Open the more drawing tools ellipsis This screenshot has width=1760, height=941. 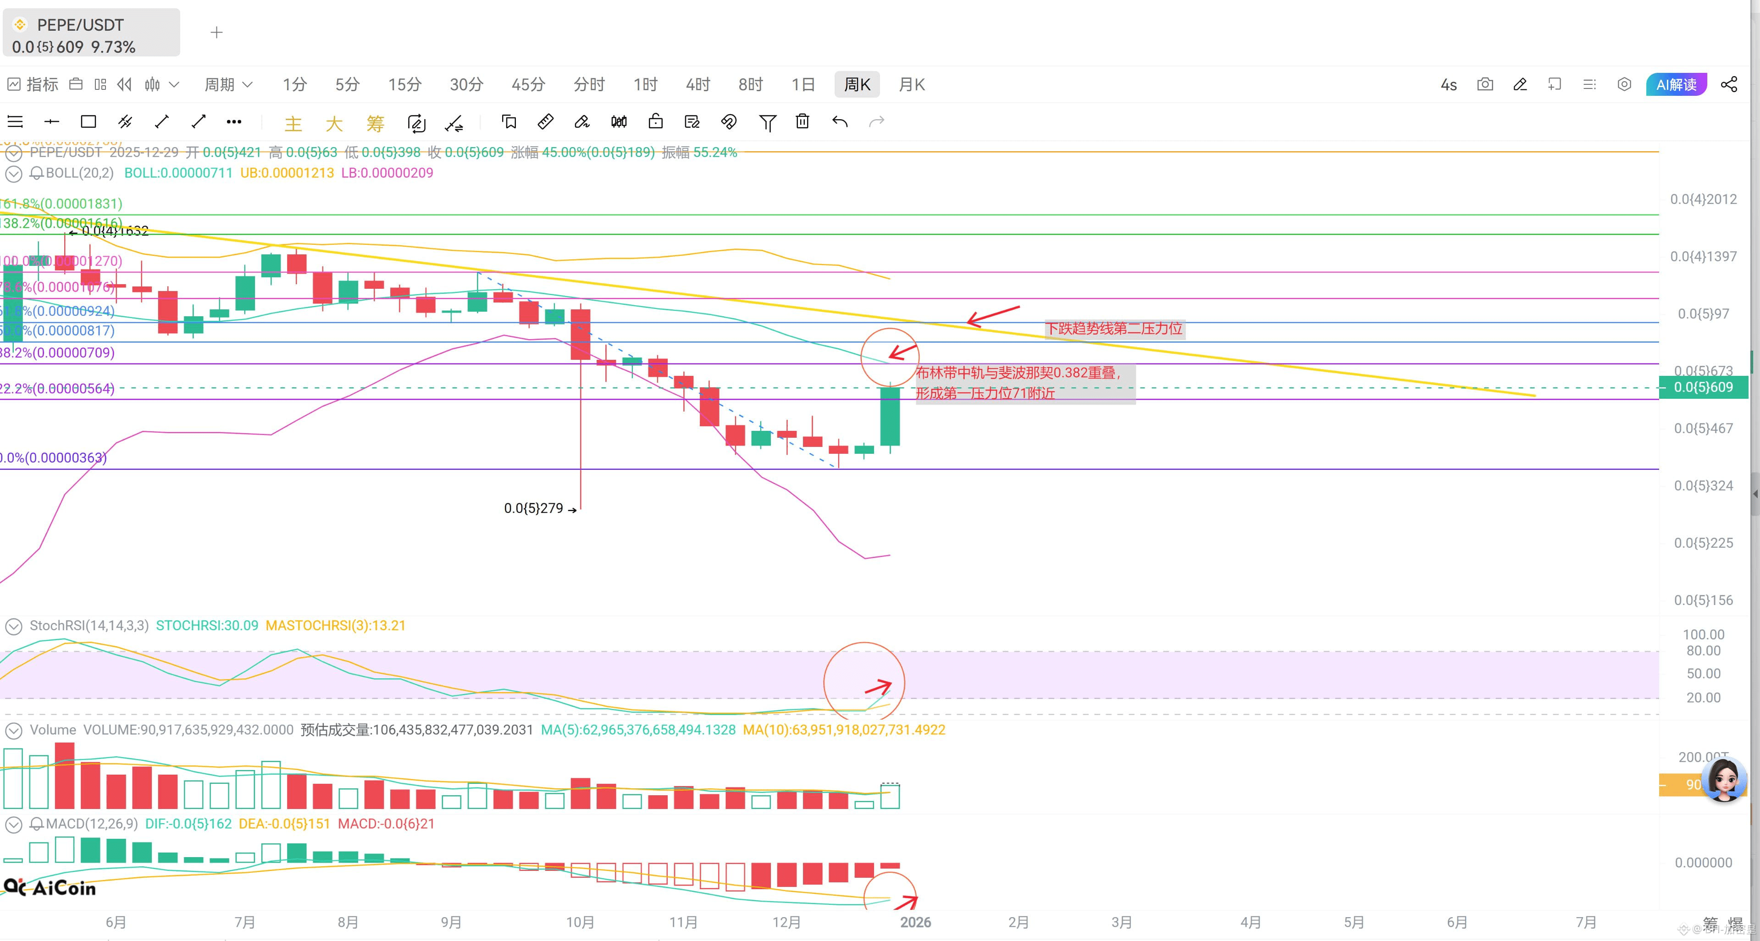234,122
